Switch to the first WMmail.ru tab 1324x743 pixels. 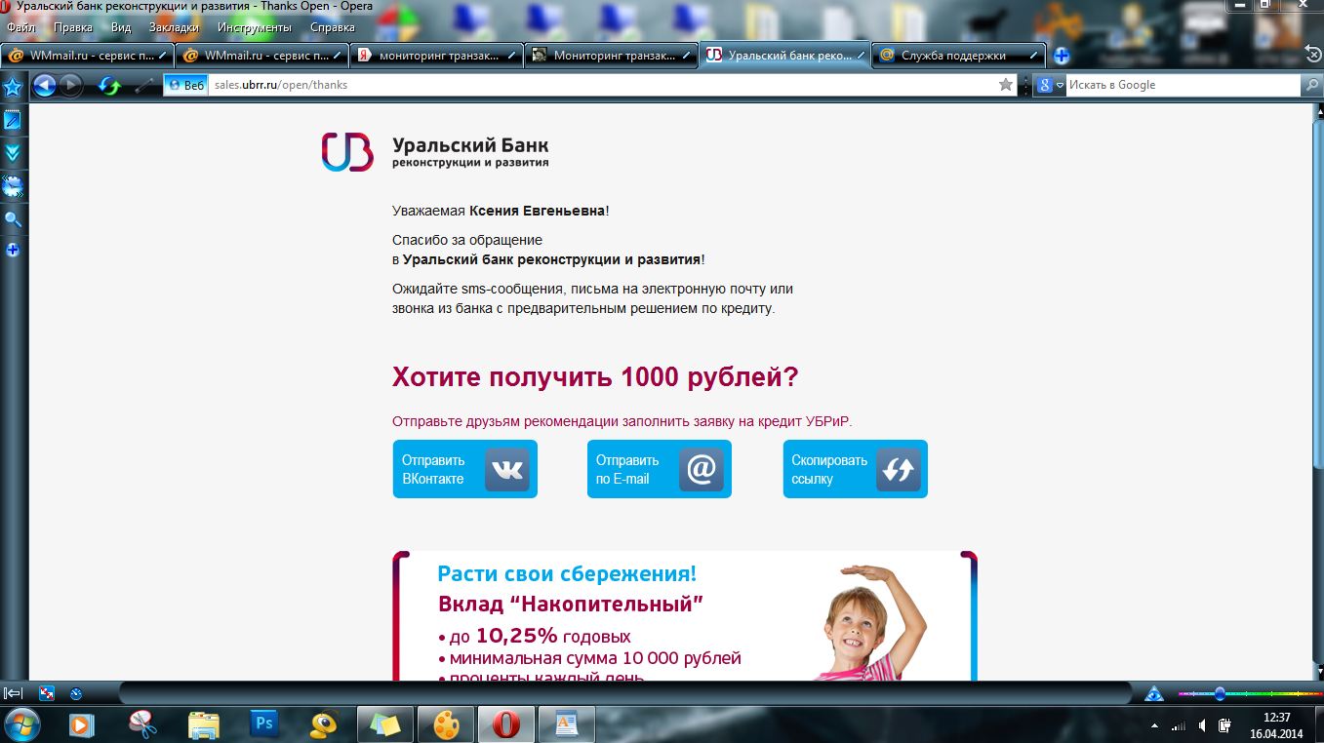click(x=88, y=56)
